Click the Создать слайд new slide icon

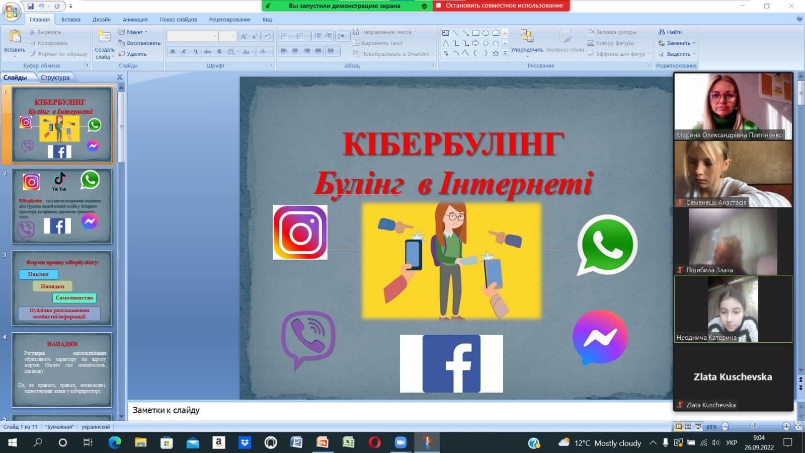[104, 36]
